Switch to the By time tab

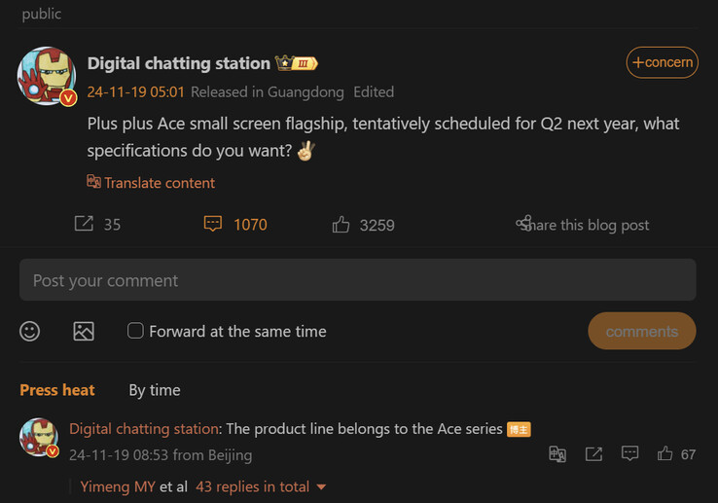pos(155,390)
